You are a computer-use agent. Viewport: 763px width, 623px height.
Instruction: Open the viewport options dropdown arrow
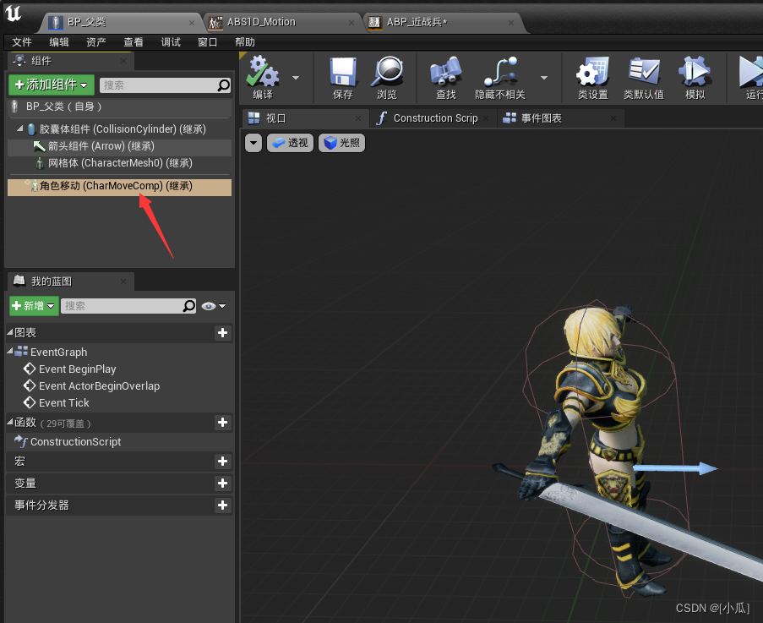[253, 143]
